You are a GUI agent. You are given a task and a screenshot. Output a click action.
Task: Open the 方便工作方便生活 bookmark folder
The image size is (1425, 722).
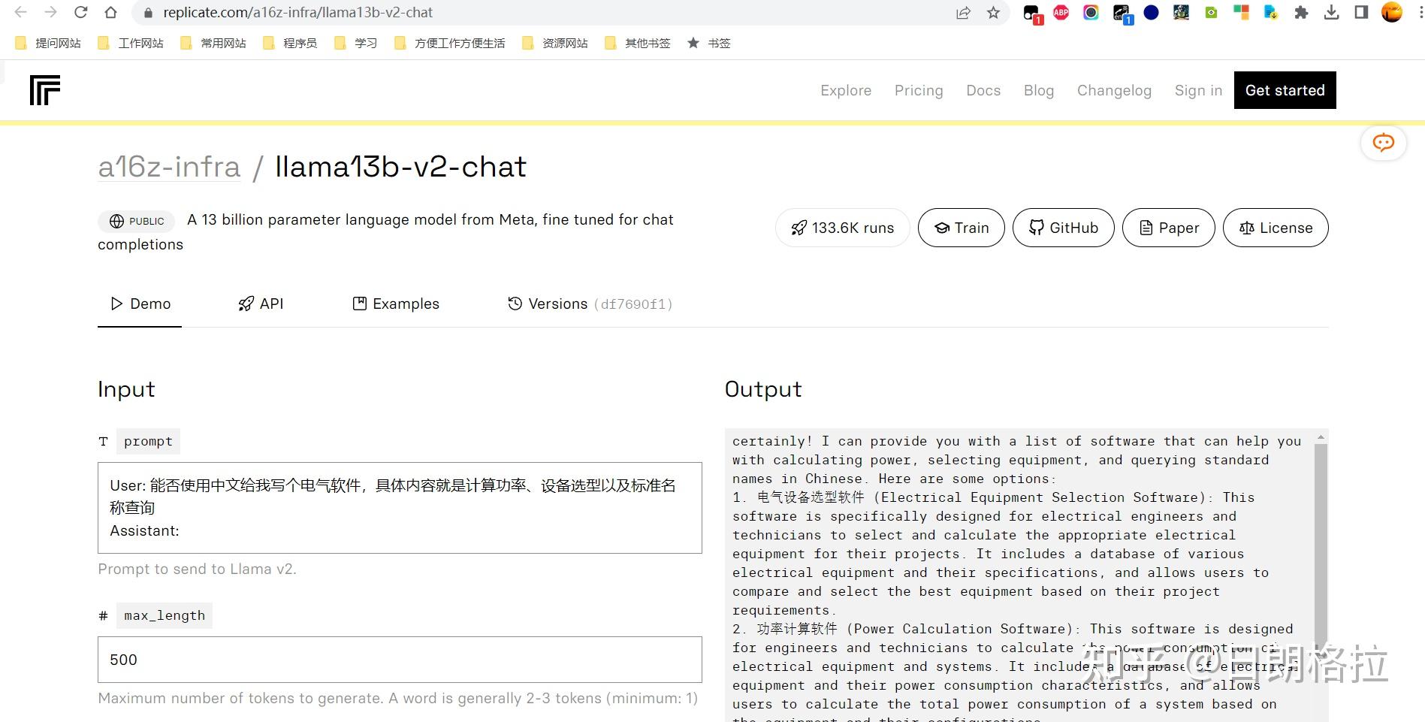click(449, 43)
